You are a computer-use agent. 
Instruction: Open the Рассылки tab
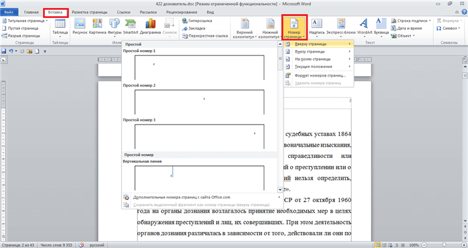pyautogui.click(x=148, y=12)
